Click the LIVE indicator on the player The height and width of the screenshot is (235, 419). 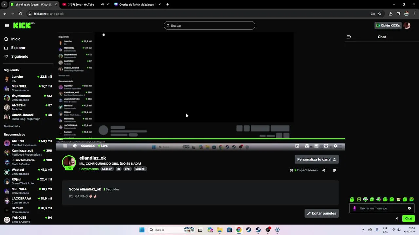coord(103,146)
